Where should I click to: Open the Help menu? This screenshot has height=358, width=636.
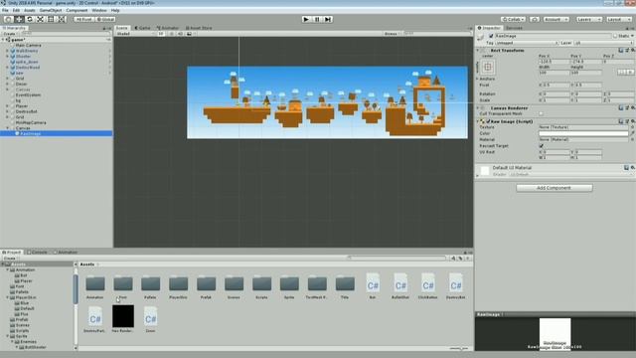pyautogui.click(x=115, y=10)
